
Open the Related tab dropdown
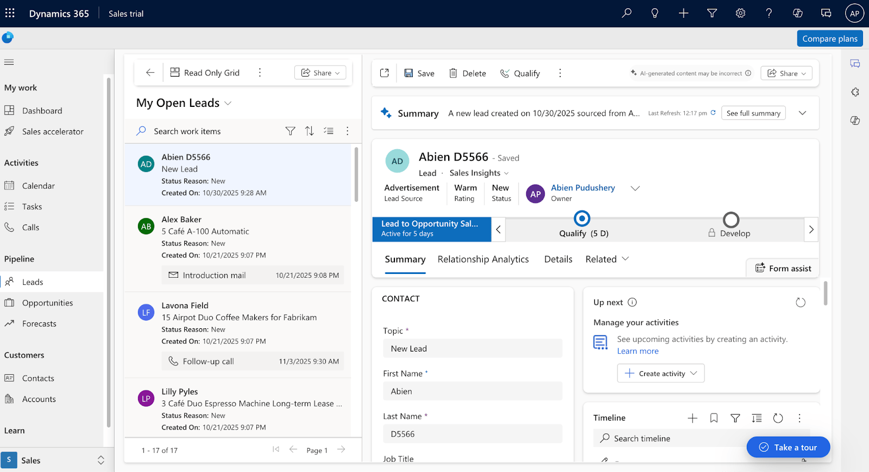[607, 259]
